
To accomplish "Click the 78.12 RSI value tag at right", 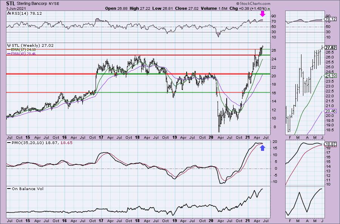I will tap(331, 19).
